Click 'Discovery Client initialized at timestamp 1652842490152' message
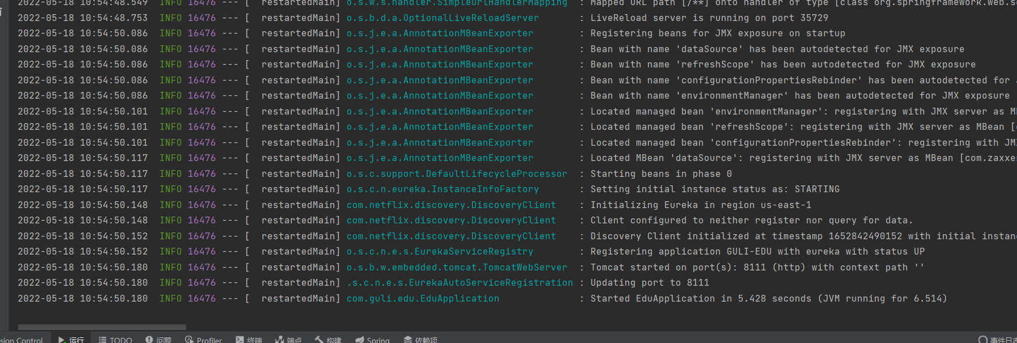 click(x=804, y=236)
